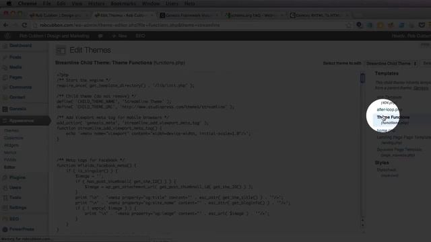The image size is (431, 242).
Task: Click the WordPress logo in admin bar
Action: pyautogui.click(x=7, y=36)
